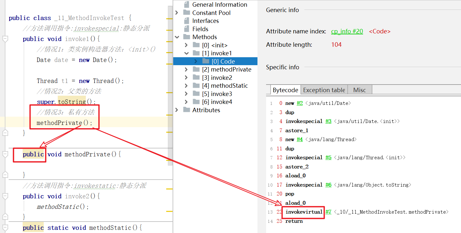Follow the #5 Thread.<init> reference

[x=328, y=158]
